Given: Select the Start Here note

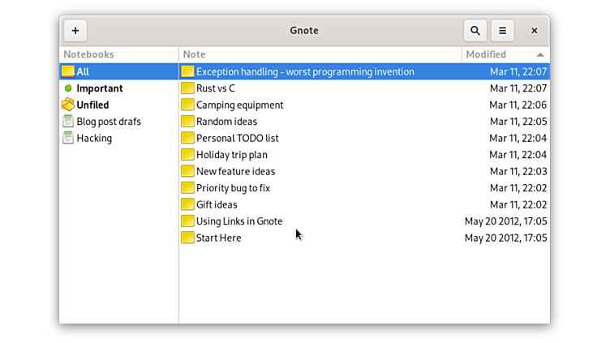Looking at the screenshot, I should tap(218, 238).
